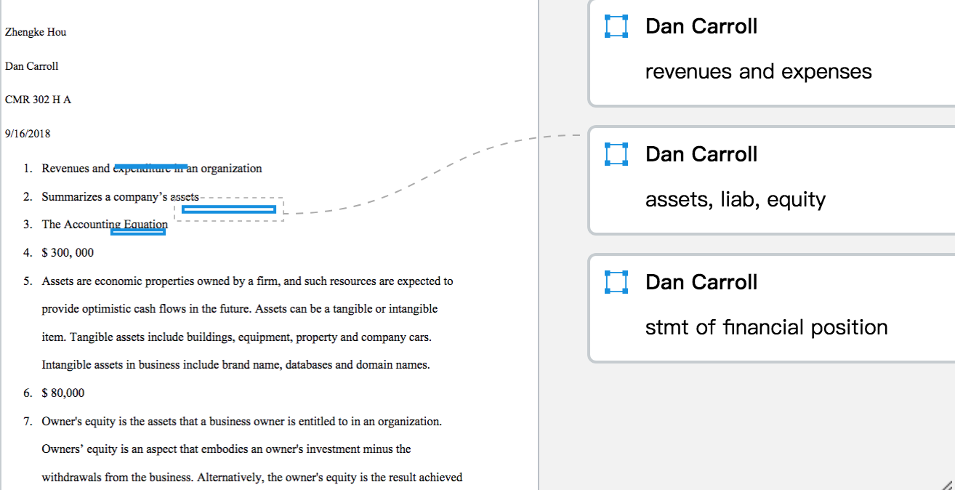This screenshot has width=955, height=490.
Task: Open the 'assets, liab, equity' comment
Action: (772, 180)
